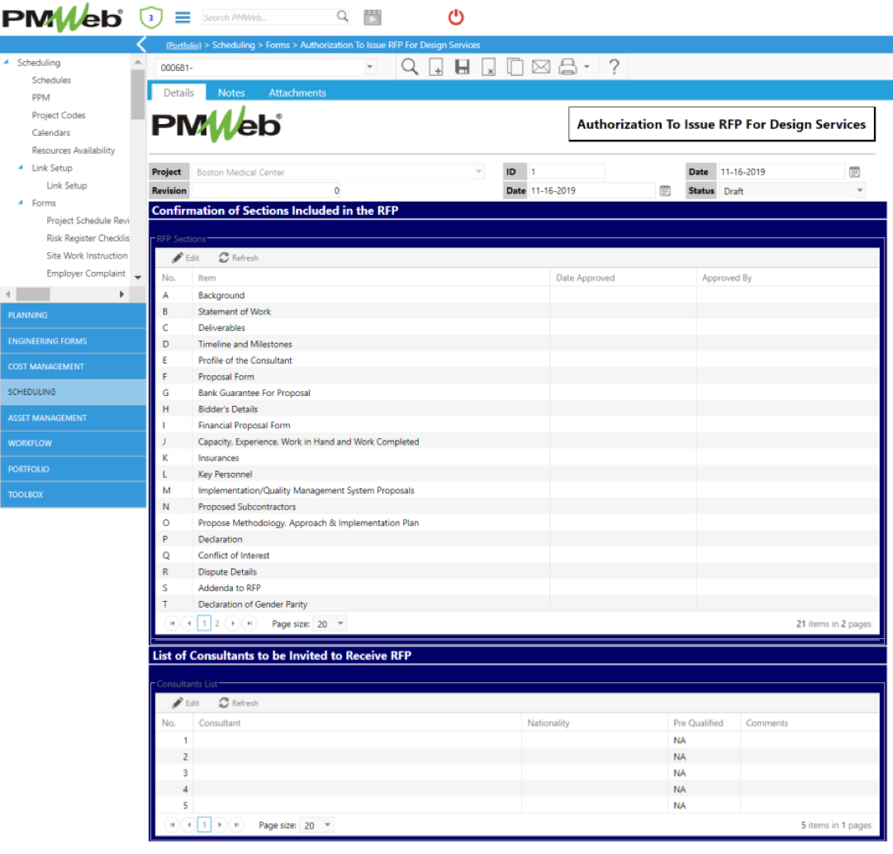This screenshot has height=854, width=893.
Task: Open Site Work Instruction form
Action: click(87, 255)
